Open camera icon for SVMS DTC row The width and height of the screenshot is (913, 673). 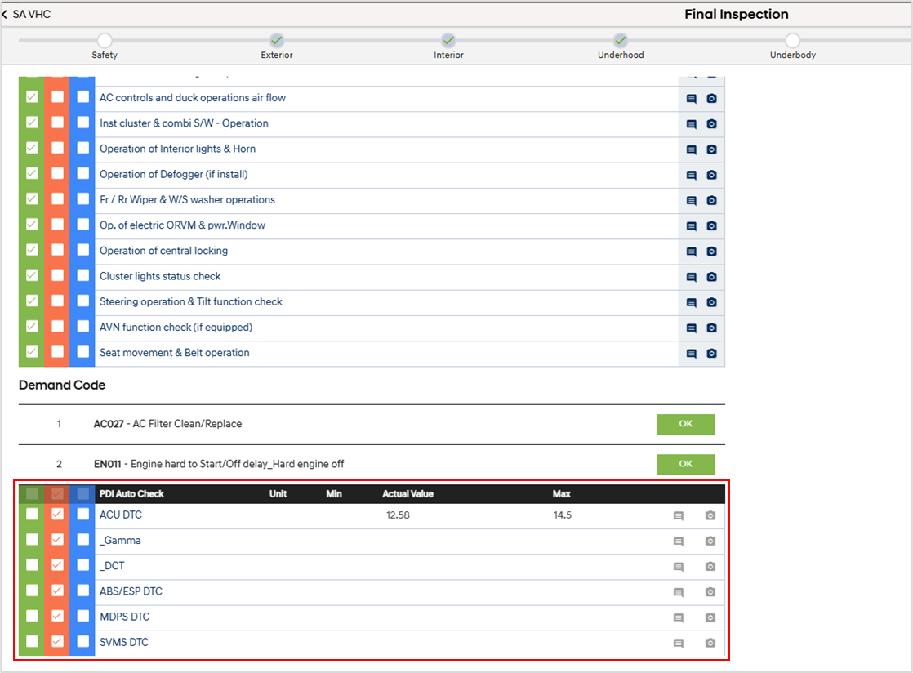(x=710, y=644)
